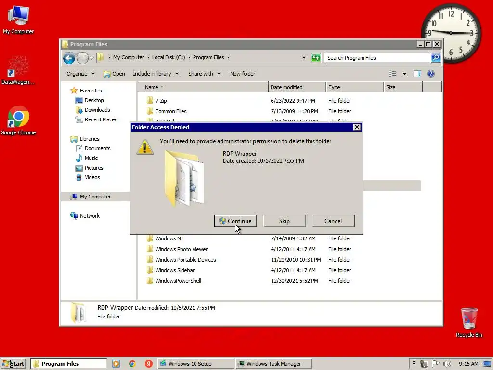Select the Common Files folder

point(171,111)
